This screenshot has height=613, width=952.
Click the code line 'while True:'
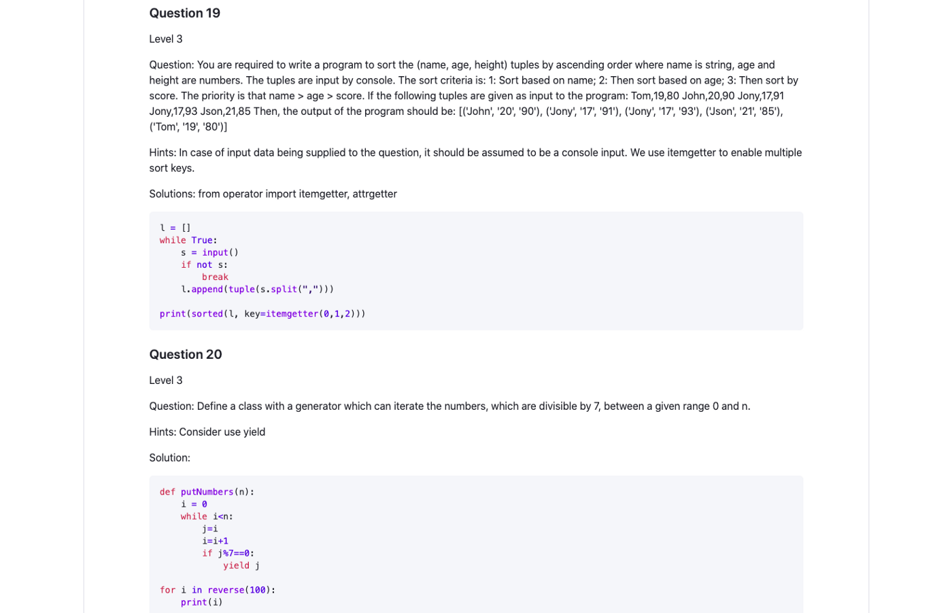(188, 240)
